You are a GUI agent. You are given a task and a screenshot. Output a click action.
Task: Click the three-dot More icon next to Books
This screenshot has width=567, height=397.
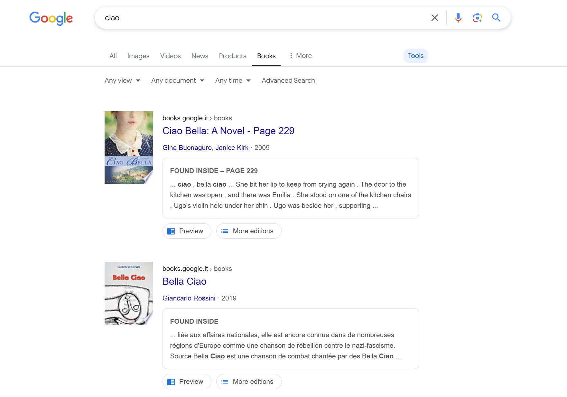[x=291, y=56]
